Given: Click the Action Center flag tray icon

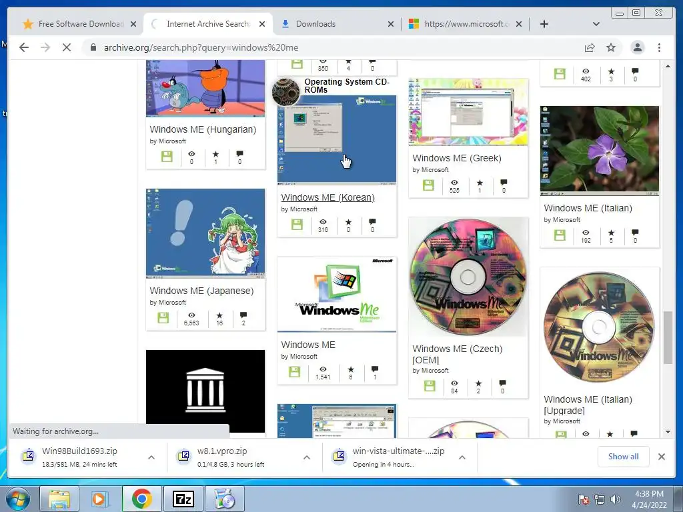Looking at the screenshot, I should coord(583,499).
